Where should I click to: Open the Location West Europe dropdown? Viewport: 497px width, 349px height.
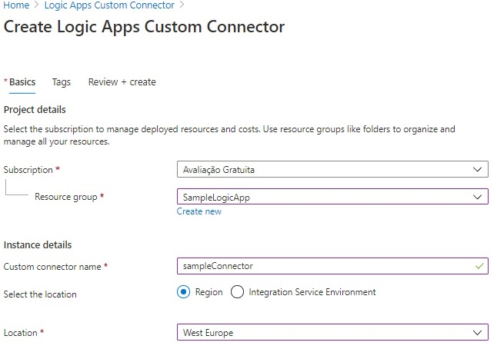[x=332, y=332]
